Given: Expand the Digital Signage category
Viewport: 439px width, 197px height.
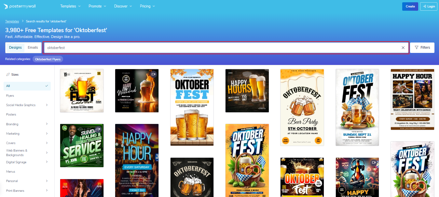Looking at the screenshot, I should coord(47,162).
